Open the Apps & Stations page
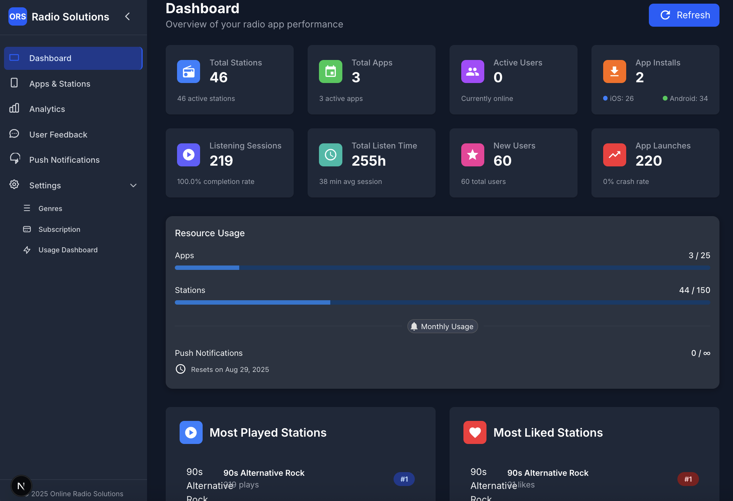Screen dimensions: 733x501 coord(60,84)
